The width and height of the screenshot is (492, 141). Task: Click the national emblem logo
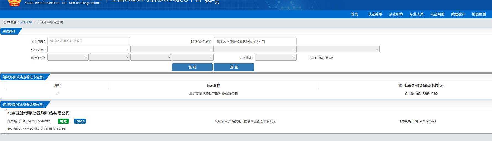click(x=14, y=2)
